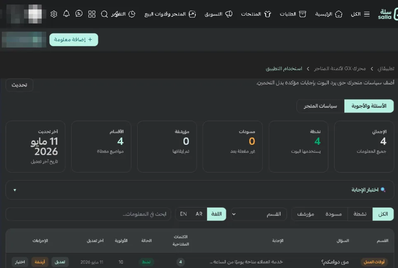398x268 pixels.
Task: Click the نشط status badge
Action: (x=146, y=262)
